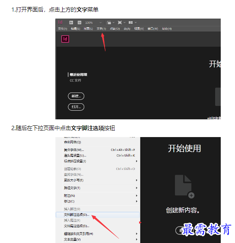Expand 文本变量(V) submenu
This screenshot has height=243, width=235.
[x=98, y=240]
